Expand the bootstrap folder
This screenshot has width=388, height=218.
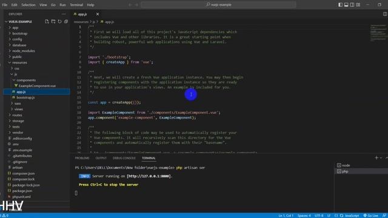pos(20,33)
